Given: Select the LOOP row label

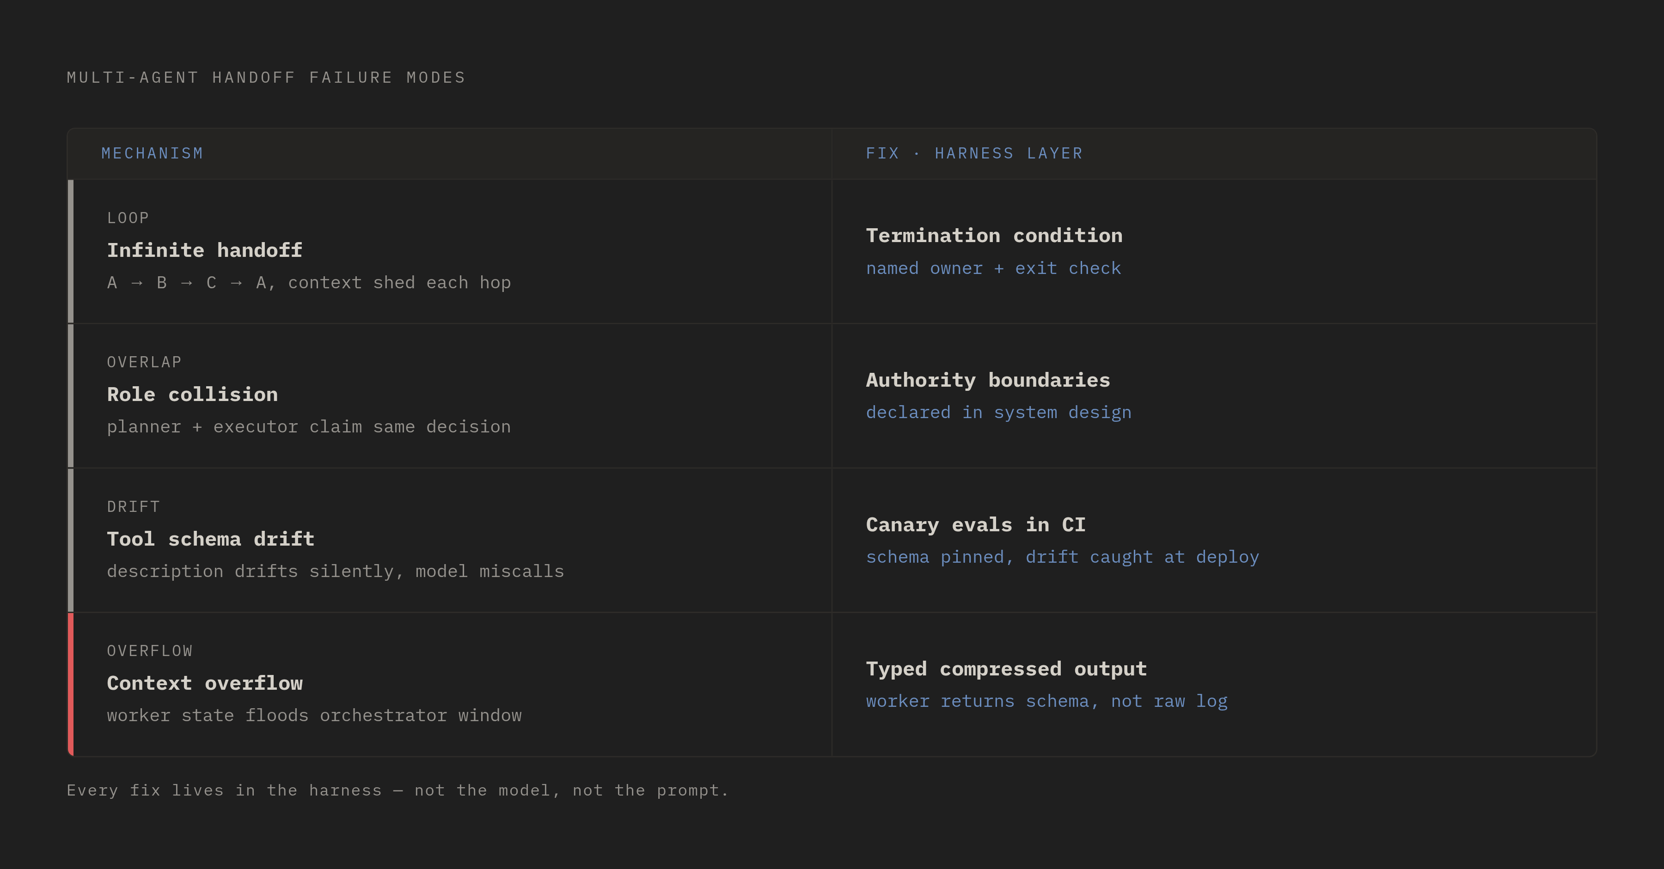Looking at the screenshot, I should pyautogui.click(x=128, y=218).
